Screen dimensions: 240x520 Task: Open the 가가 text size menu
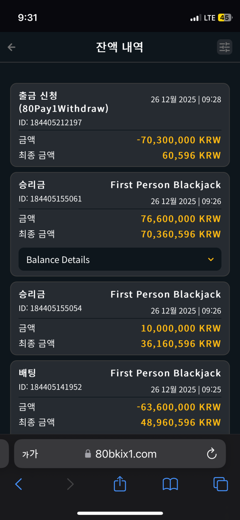point(30,454)
